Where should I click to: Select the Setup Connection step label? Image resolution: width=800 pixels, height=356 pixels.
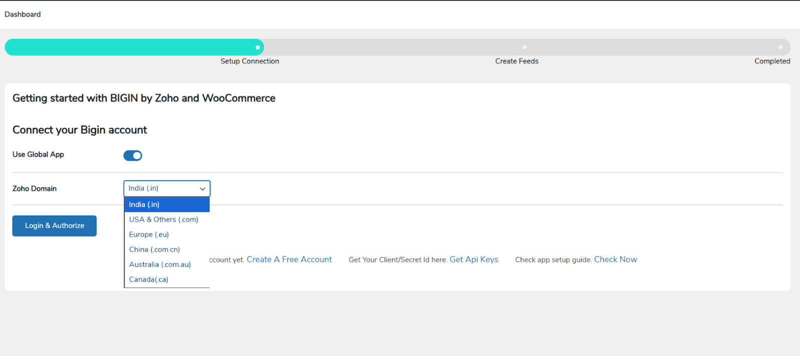(249, 61)
